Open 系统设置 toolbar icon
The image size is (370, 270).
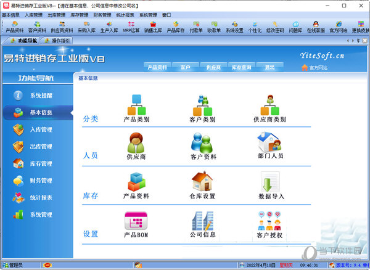pyautogui.click(x=234, y=27)
